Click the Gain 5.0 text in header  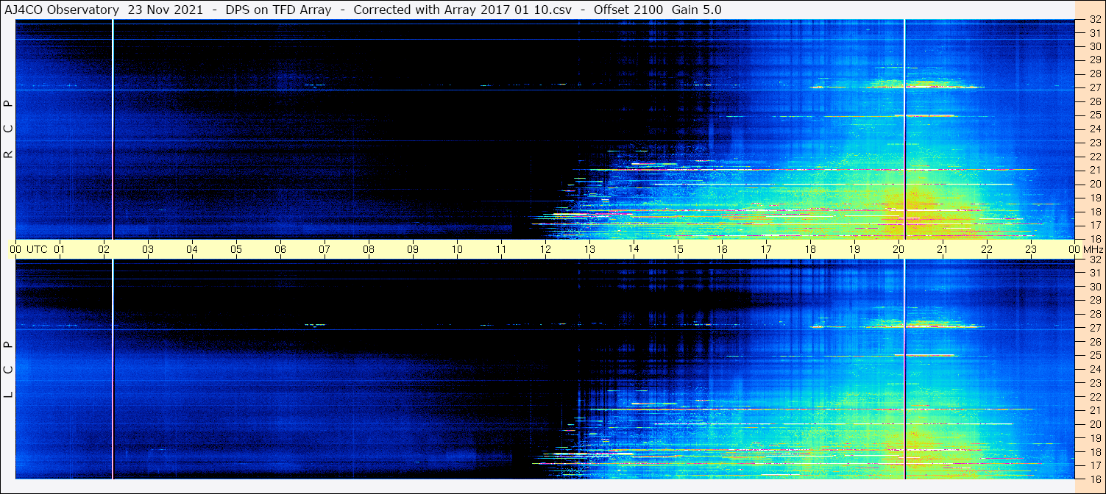(696, 10)
